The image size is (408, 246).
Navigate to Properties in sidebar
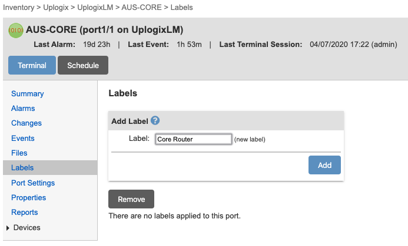point(28,198)
